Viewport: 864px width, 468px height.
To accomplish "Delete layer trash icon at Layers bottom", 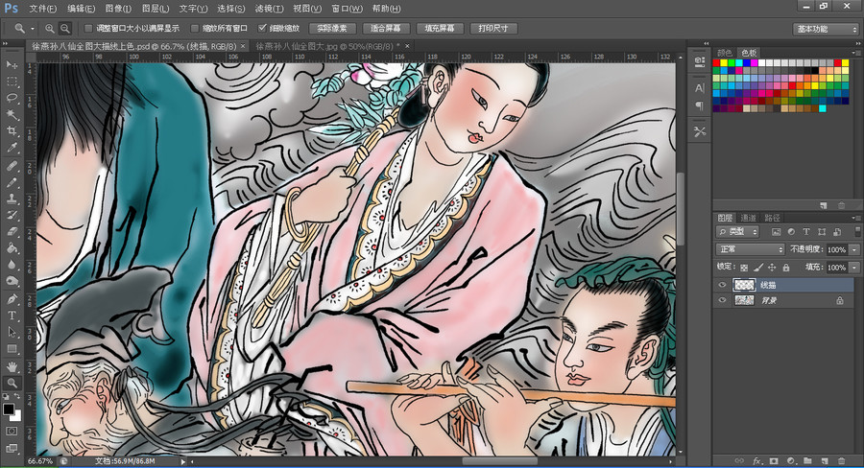I will pyautogui.click(x=841, y=461).
